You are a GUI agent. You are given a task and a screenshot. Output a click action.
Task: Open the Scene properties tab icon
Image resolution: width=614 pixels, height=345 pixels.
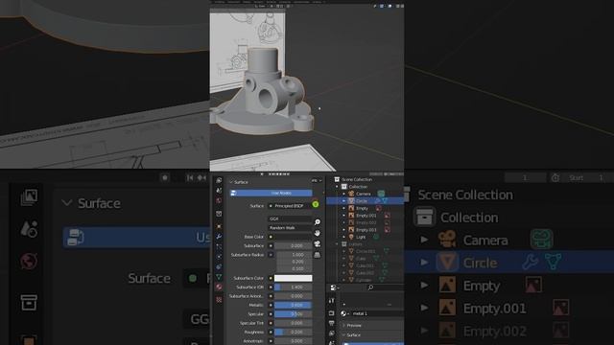(x=219, y=191)
